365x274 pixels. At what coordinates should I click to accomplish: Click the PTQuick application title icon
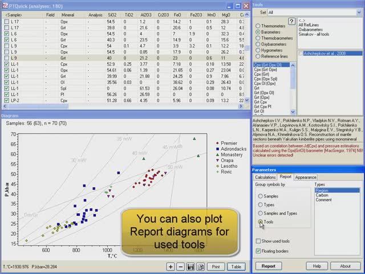[5, 6]
